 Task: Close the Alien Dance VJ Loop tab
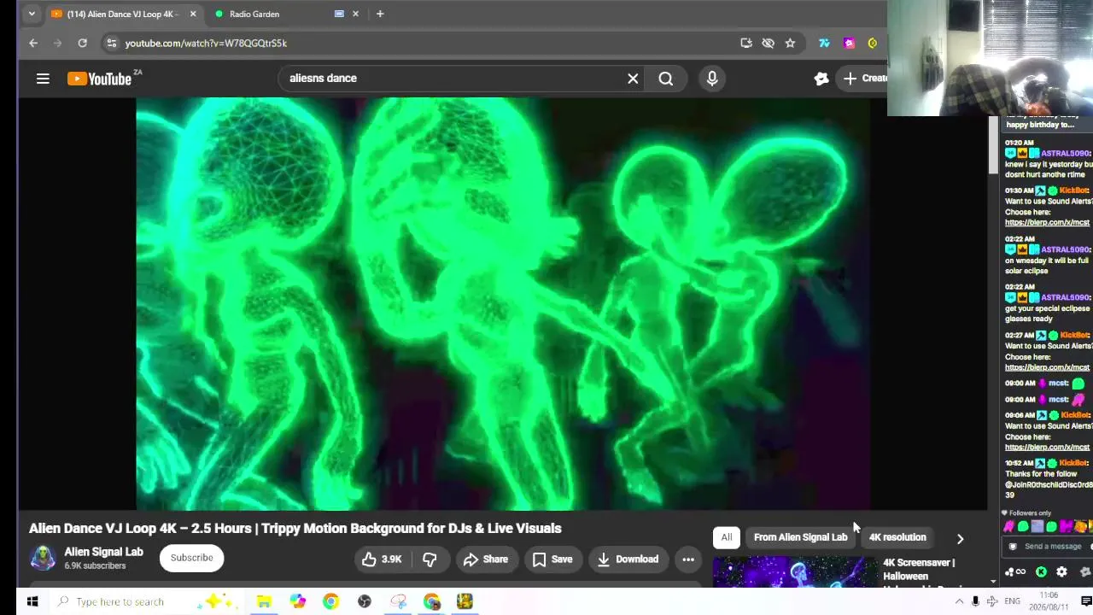[193, 14]
